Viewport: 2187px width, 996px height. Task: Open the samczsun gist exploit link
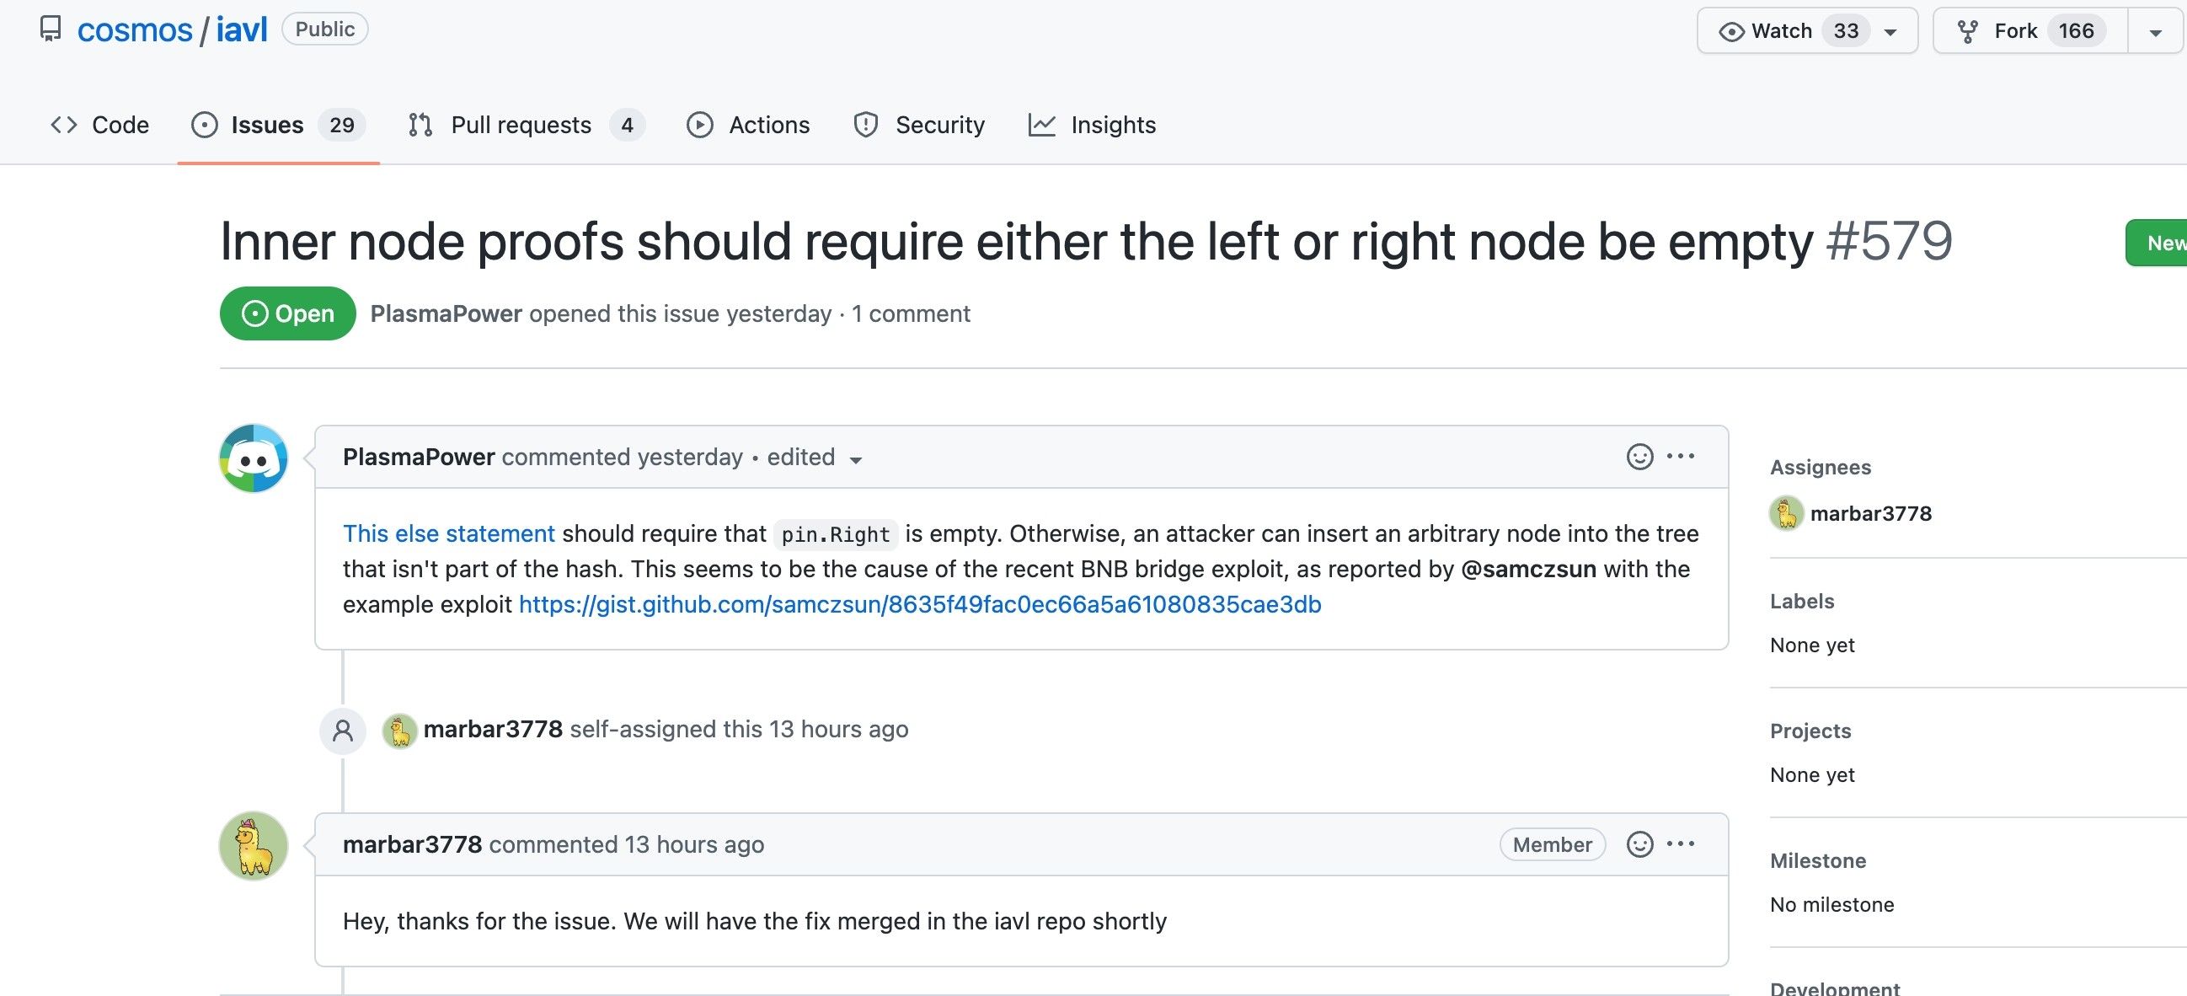click(919, 604)
